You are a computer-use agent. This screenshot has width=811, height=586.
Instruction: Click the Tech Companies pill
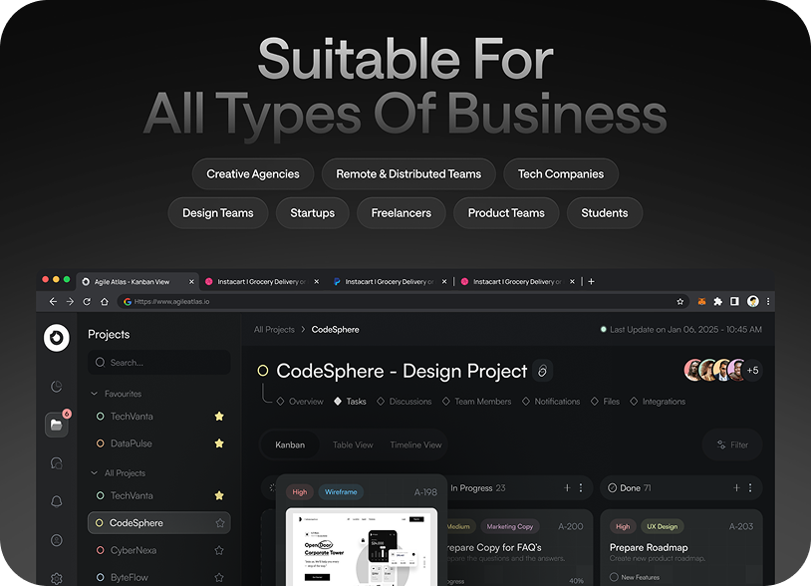pyautogui.click(x=561, y=173)
